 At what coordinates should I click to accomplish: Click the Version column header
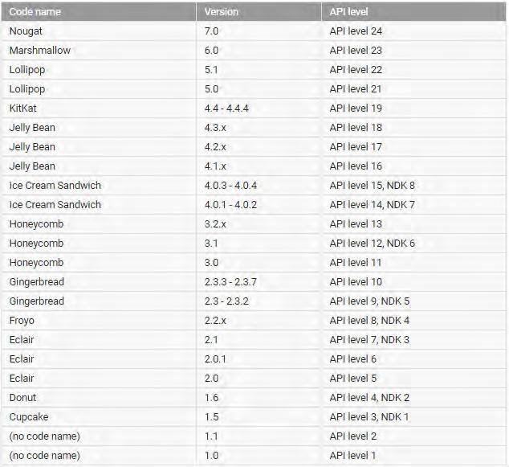(x=259, y=12)
